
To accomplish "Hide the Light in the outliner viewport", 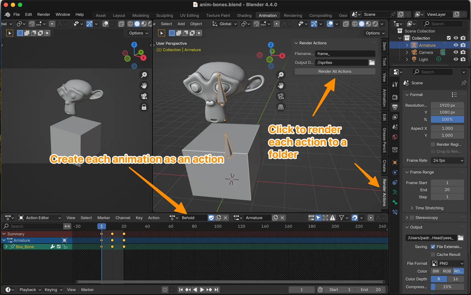I will 456,59.
